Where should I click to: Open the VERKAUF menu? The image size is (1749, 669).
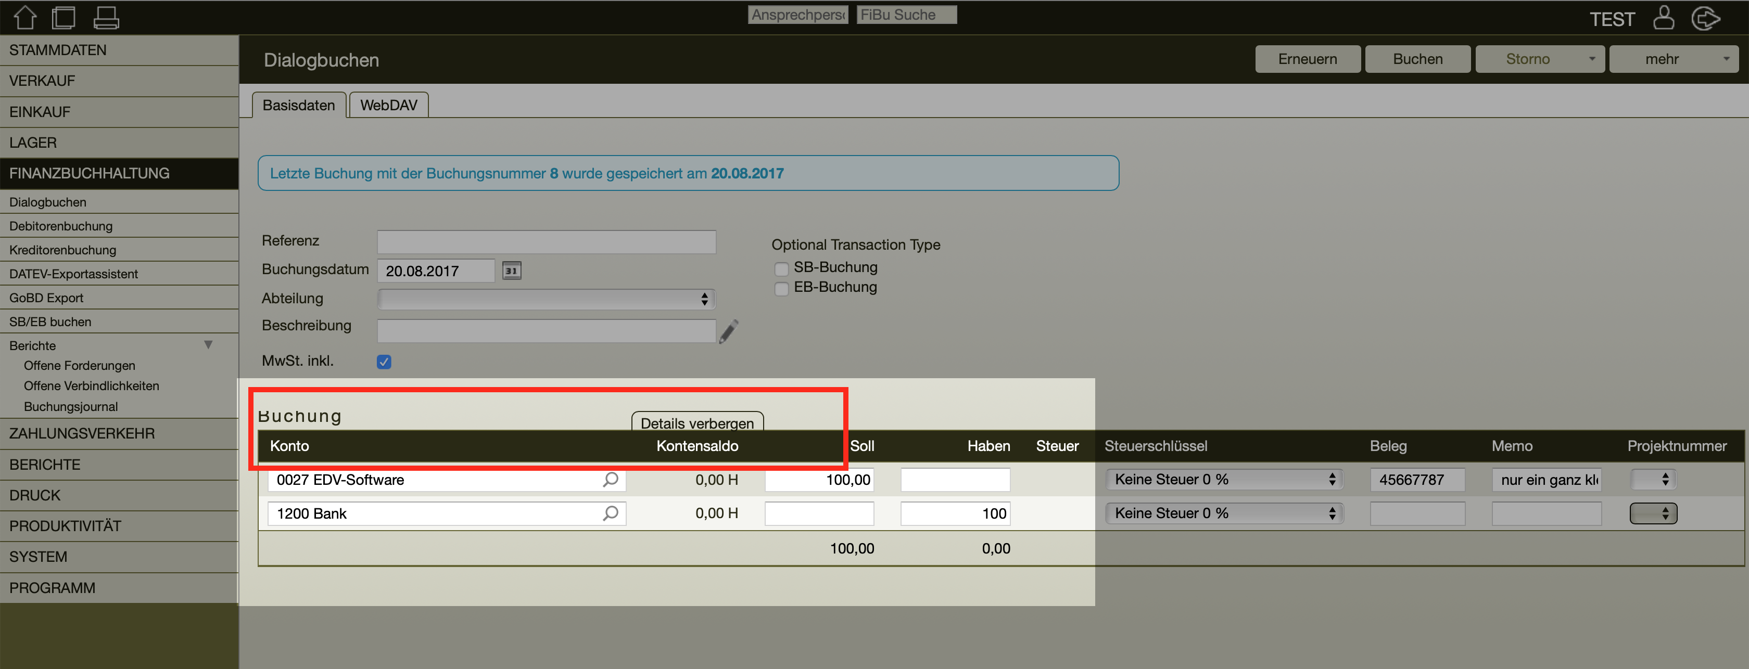coord(119,81)
